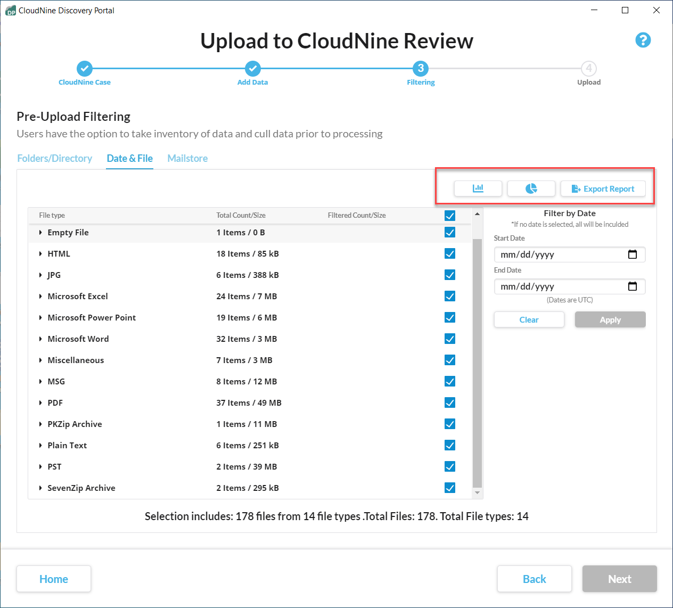Expand the Microsoft Word row
673x608 pixels.
pyautogui.click(x=40, y=339)
